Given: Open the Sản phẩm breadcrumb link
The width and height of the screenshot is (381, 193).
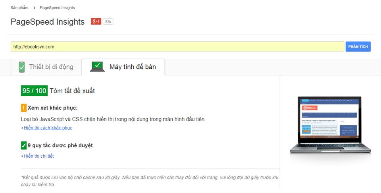Looking at the screenshot, I should coord(19,8).
